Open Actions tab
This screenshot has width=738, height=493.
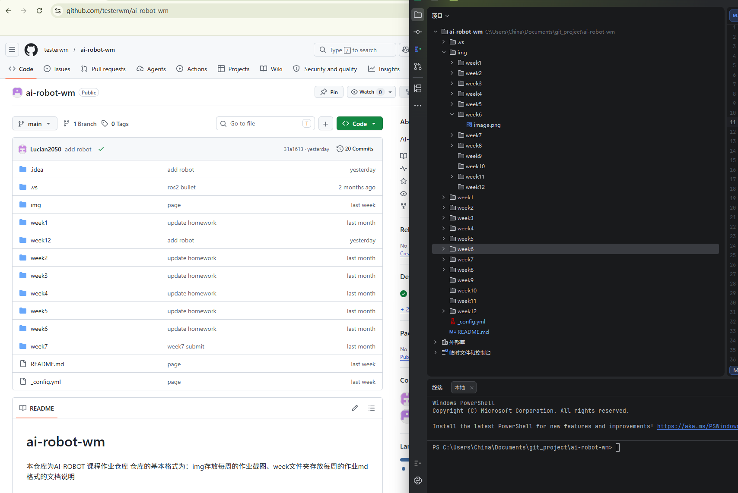click(x=192, y=69)
